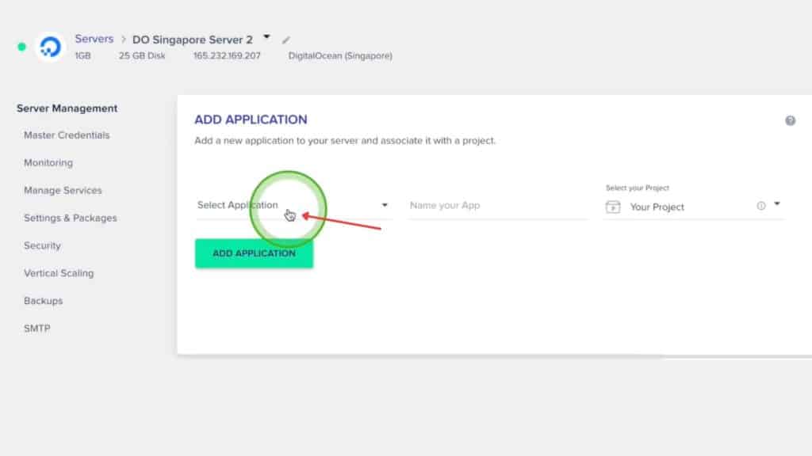Click the DigitalOcean server logo icon
This screenshot has height=456, width=812.
[49, 46]
